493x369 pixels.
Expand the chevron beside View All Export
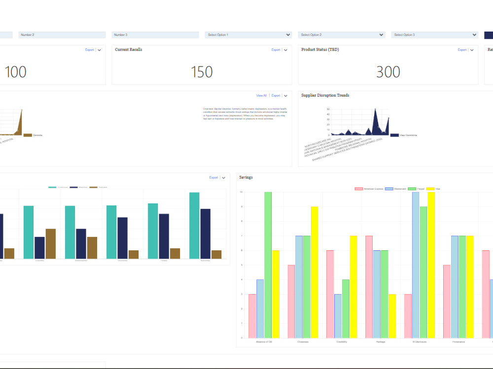(285, 96)
